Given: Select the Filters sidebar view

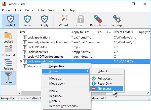Looking at the screenshot, I should tap(8, 78).
